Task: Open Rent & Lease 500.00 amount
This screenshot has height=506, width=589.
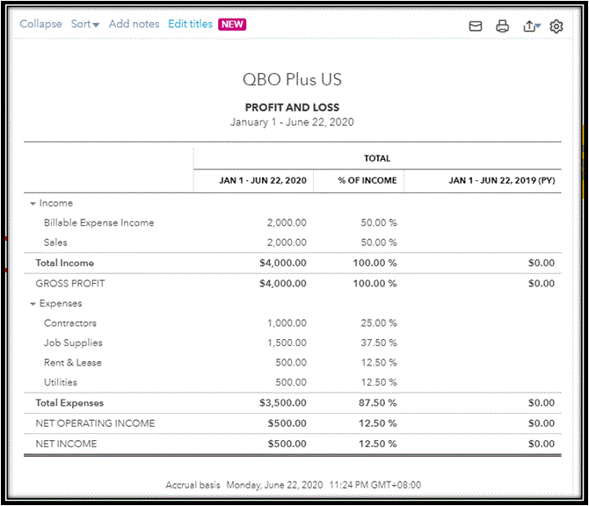Action: click(291, 363)
